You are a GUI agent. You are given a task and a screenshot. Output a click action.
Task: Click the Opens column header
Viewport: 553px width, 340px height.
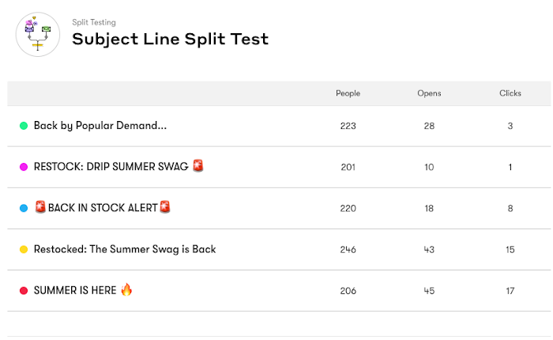429,93
